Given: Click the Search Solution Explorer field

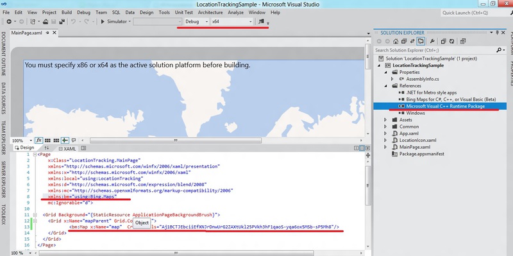Looking at the screenshot, I should coord(435,50).
